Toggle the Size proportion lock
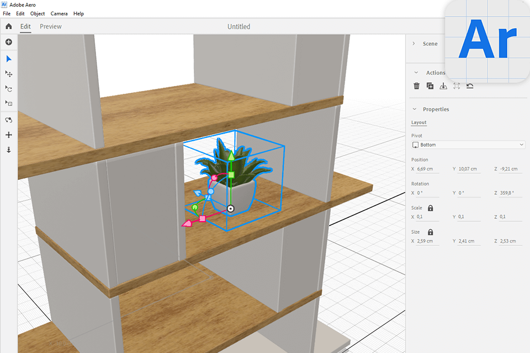The image size is (530, 353). coord(430,232)
